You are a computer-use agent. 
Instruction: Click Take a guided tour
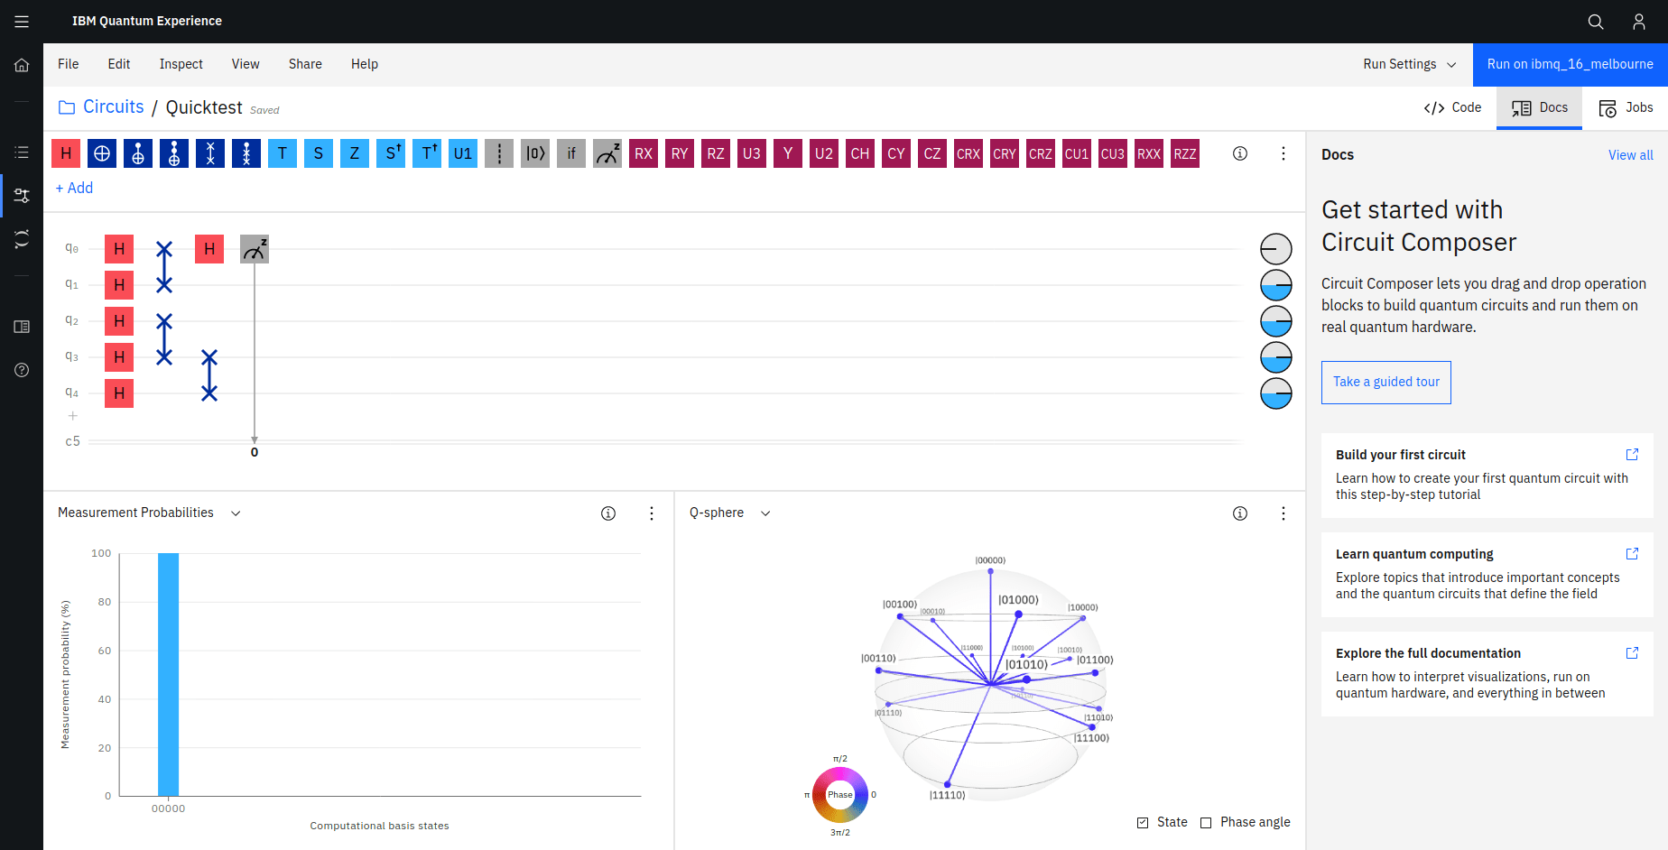tap(1385, 382)
